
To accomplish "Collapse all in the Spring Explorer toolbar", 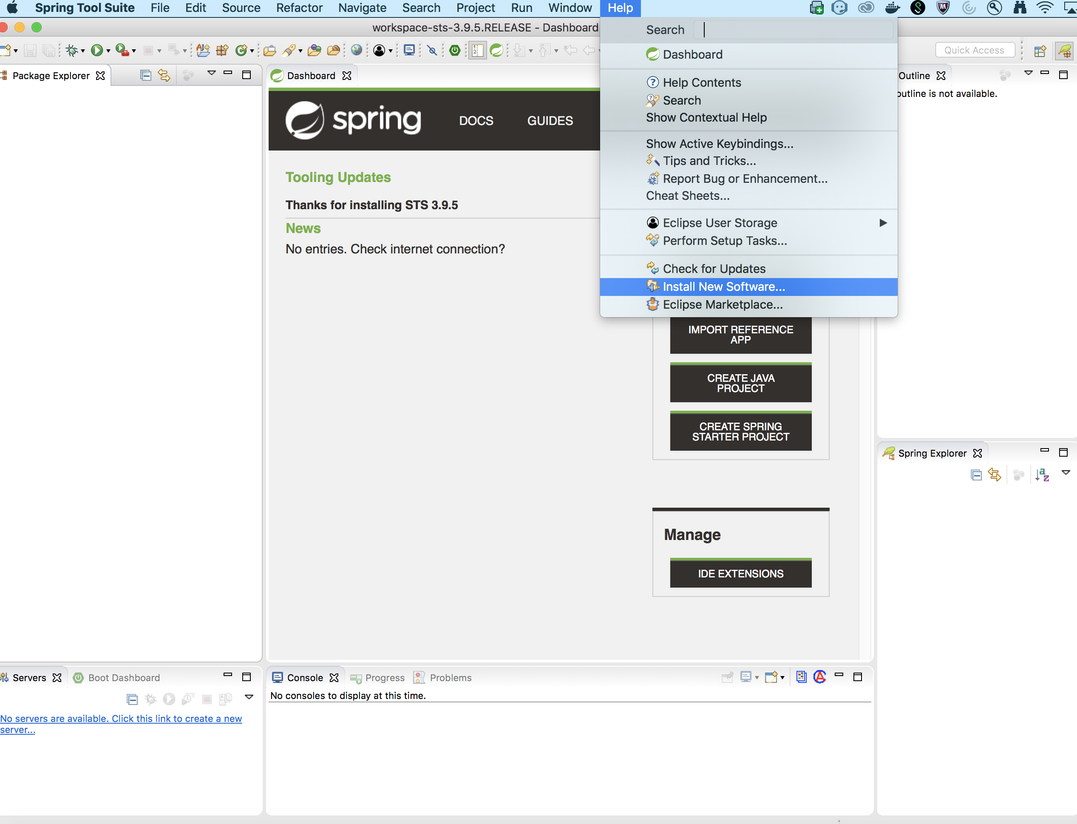I will pos(976,475).
